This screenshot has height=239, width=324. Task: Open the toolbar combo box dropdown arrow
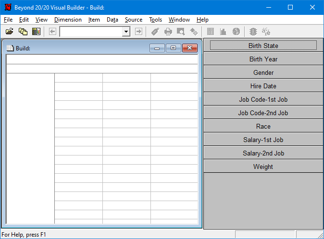(126, 32)
